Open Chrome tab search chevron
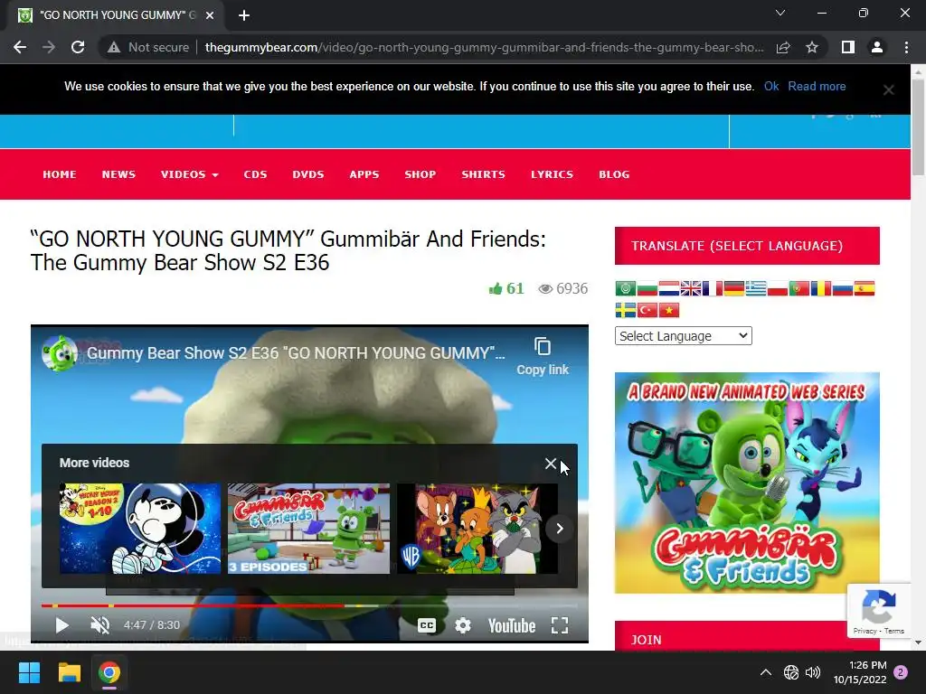 pos(780,13)
